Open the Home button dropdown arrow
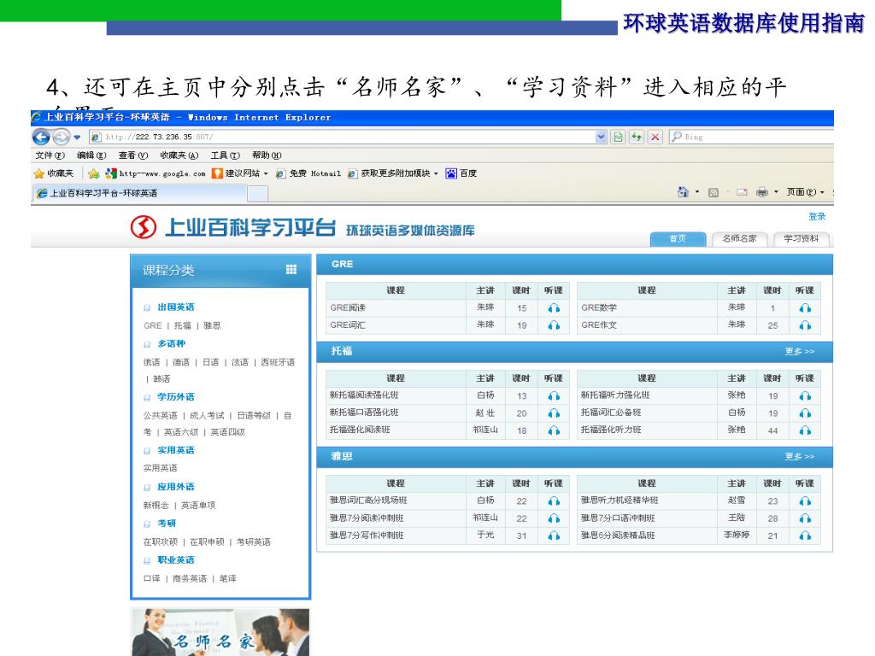 point(697,192)
